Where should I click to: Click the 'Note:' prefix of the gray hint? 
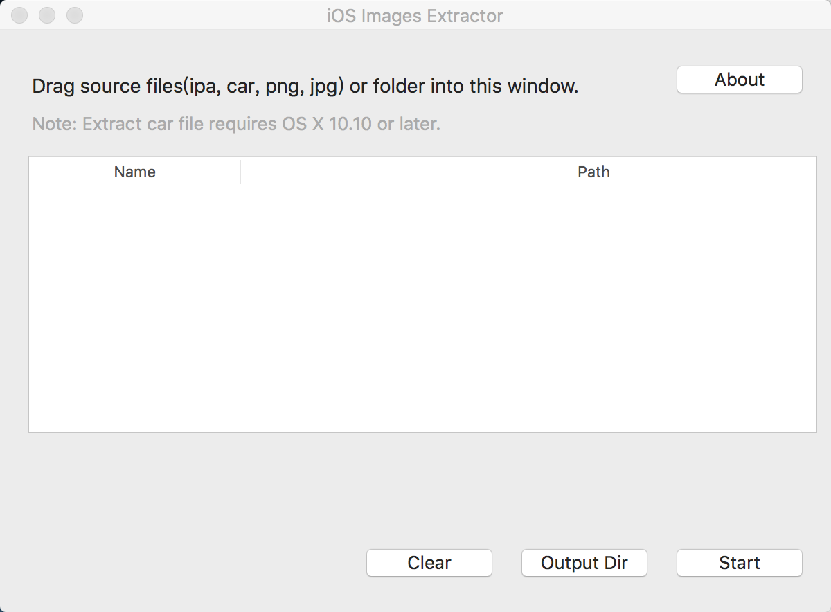[55, 125]
